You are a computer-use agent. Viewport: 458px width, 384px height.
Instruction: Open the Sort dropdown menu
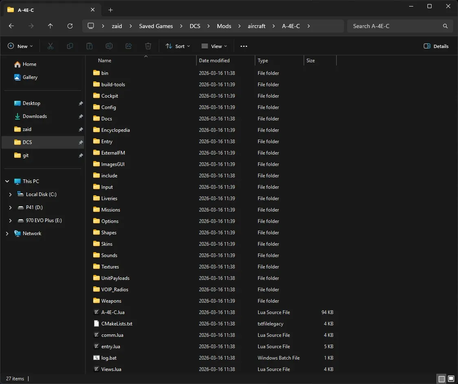[x=178, y=46]
